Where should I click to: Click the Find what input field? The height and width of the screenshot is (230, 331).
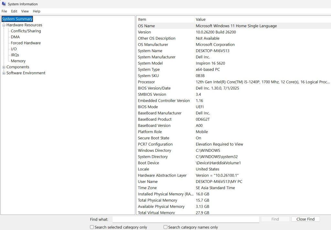coord(186,219)
